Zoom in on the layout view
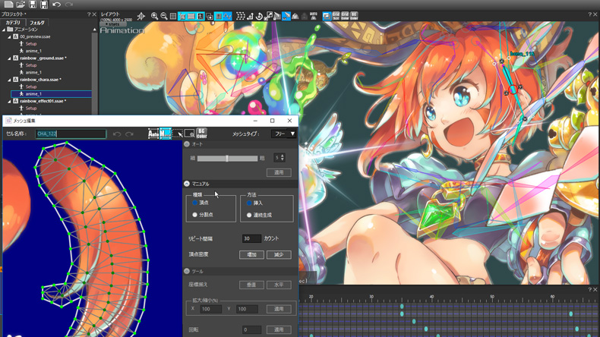 (154, 16)
